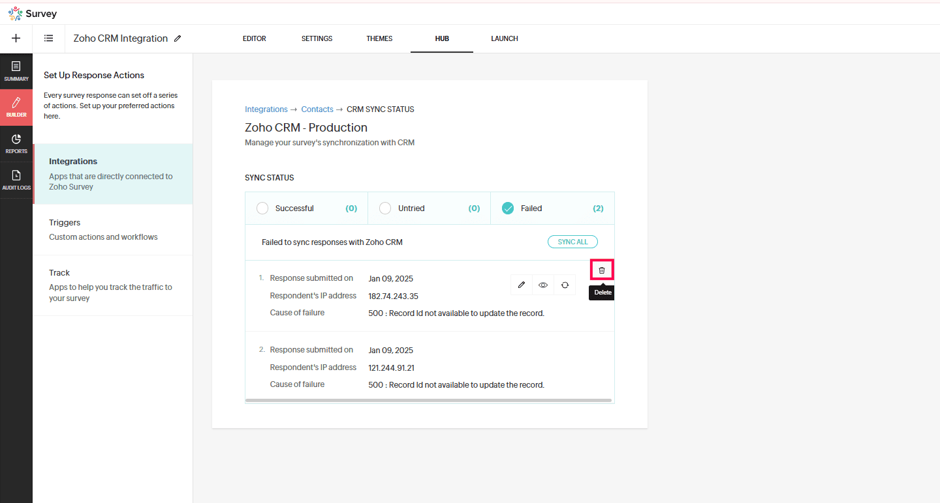Switch to the Launch tab
Screen dimensions: 940x503
click(505, 38)
